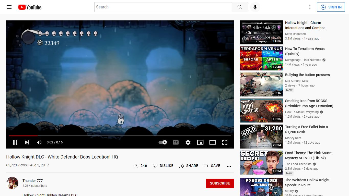Open Keith Redacted channel
Image resolution: width=349 pixels, height=196 pixels.
click(x=295, y=34)
